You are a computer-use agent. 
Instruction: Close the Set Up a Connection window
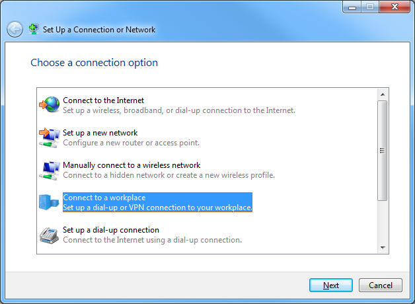coord(393,7)
